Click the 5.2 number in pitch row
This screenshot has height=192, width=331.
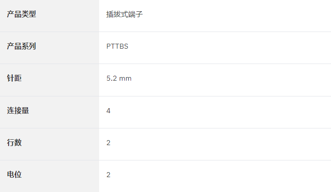point(112,78)
